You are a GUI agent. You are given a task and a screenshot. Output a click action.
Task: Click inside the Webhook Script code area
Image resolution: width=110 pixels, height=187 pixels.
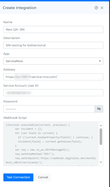(x=51, y=144)
